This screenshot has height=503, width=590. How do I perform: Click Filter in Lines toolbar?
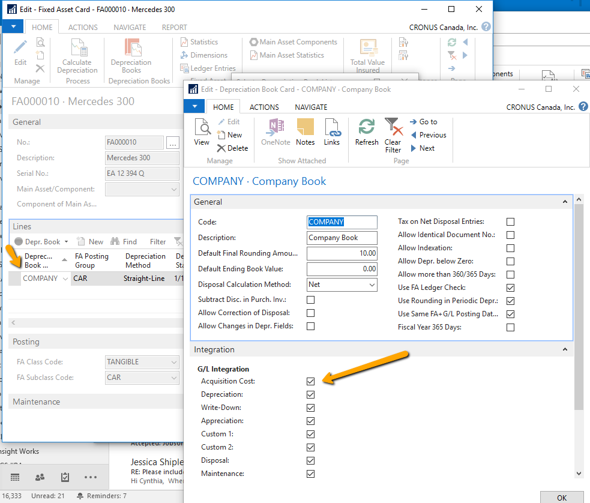pyautogui.click(x=158, y=241)
